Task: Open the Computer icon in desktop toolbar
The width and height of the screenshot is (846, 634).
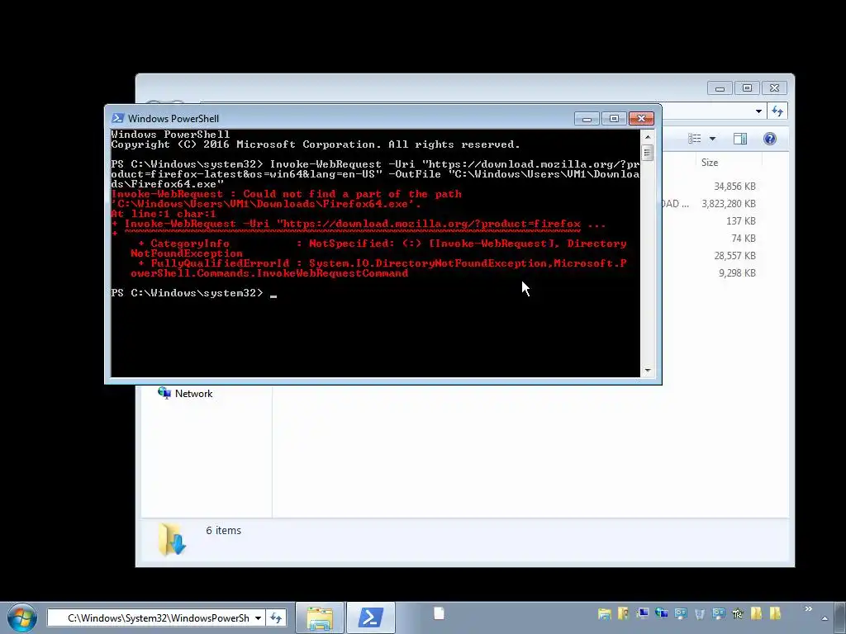Action: (x=642, y=613)
